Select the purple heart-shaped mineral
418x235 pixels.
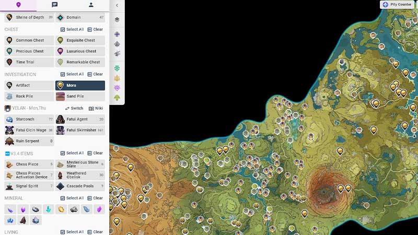pyautogui.click(x=23, y=209)
